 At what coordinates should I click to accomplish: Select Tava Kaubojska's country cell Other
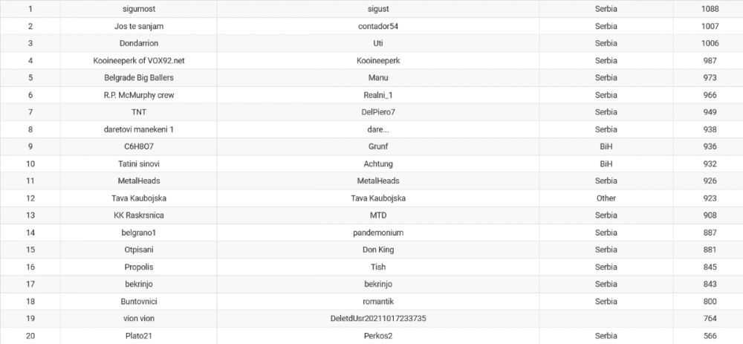[x=606, y=198]
